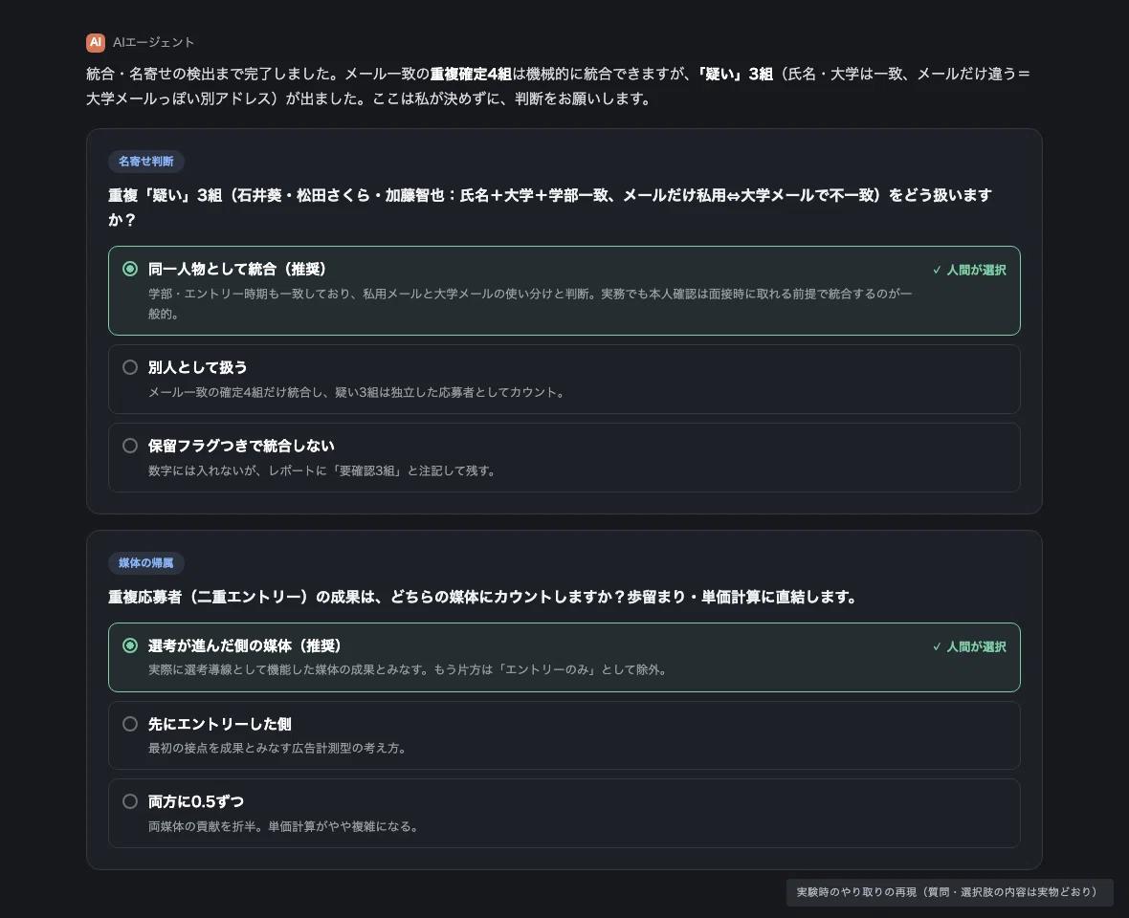This screenshot has width=1129, height=918.
Task: Choose the 別人として扱う option card description
Action: pyautogui.click(x=357, y=392)
